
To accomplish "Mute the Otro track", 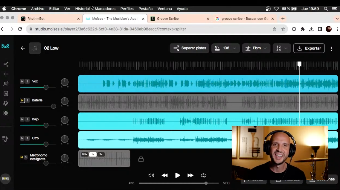I will 22,138.
